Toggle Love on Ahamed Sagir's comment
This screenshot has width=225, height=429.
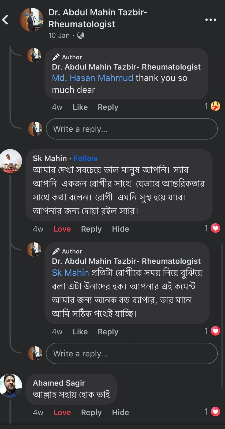pyautogui.click(x=62, y=412)
